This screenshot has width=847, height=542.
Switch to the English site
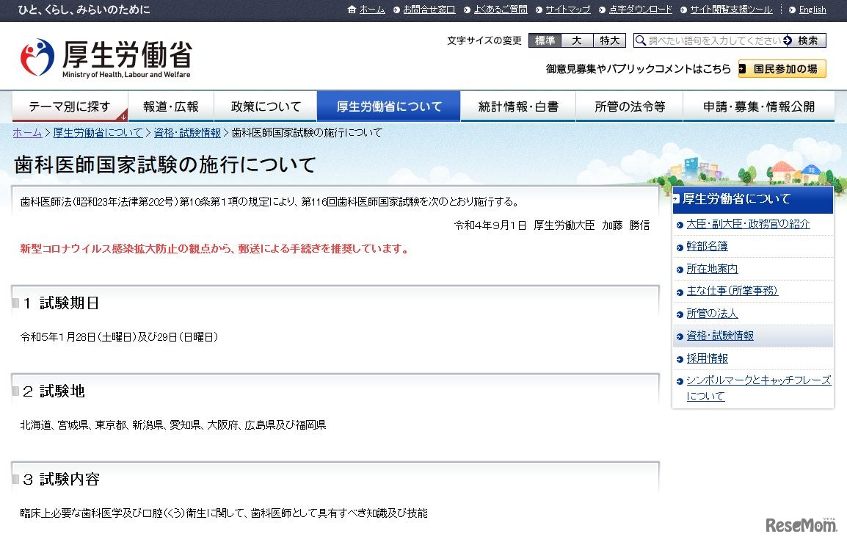[812, 10]
